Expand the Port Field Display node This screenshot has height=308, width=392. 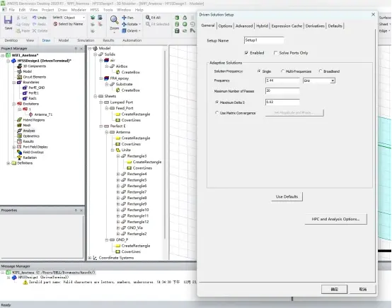(x=14, y=147)
